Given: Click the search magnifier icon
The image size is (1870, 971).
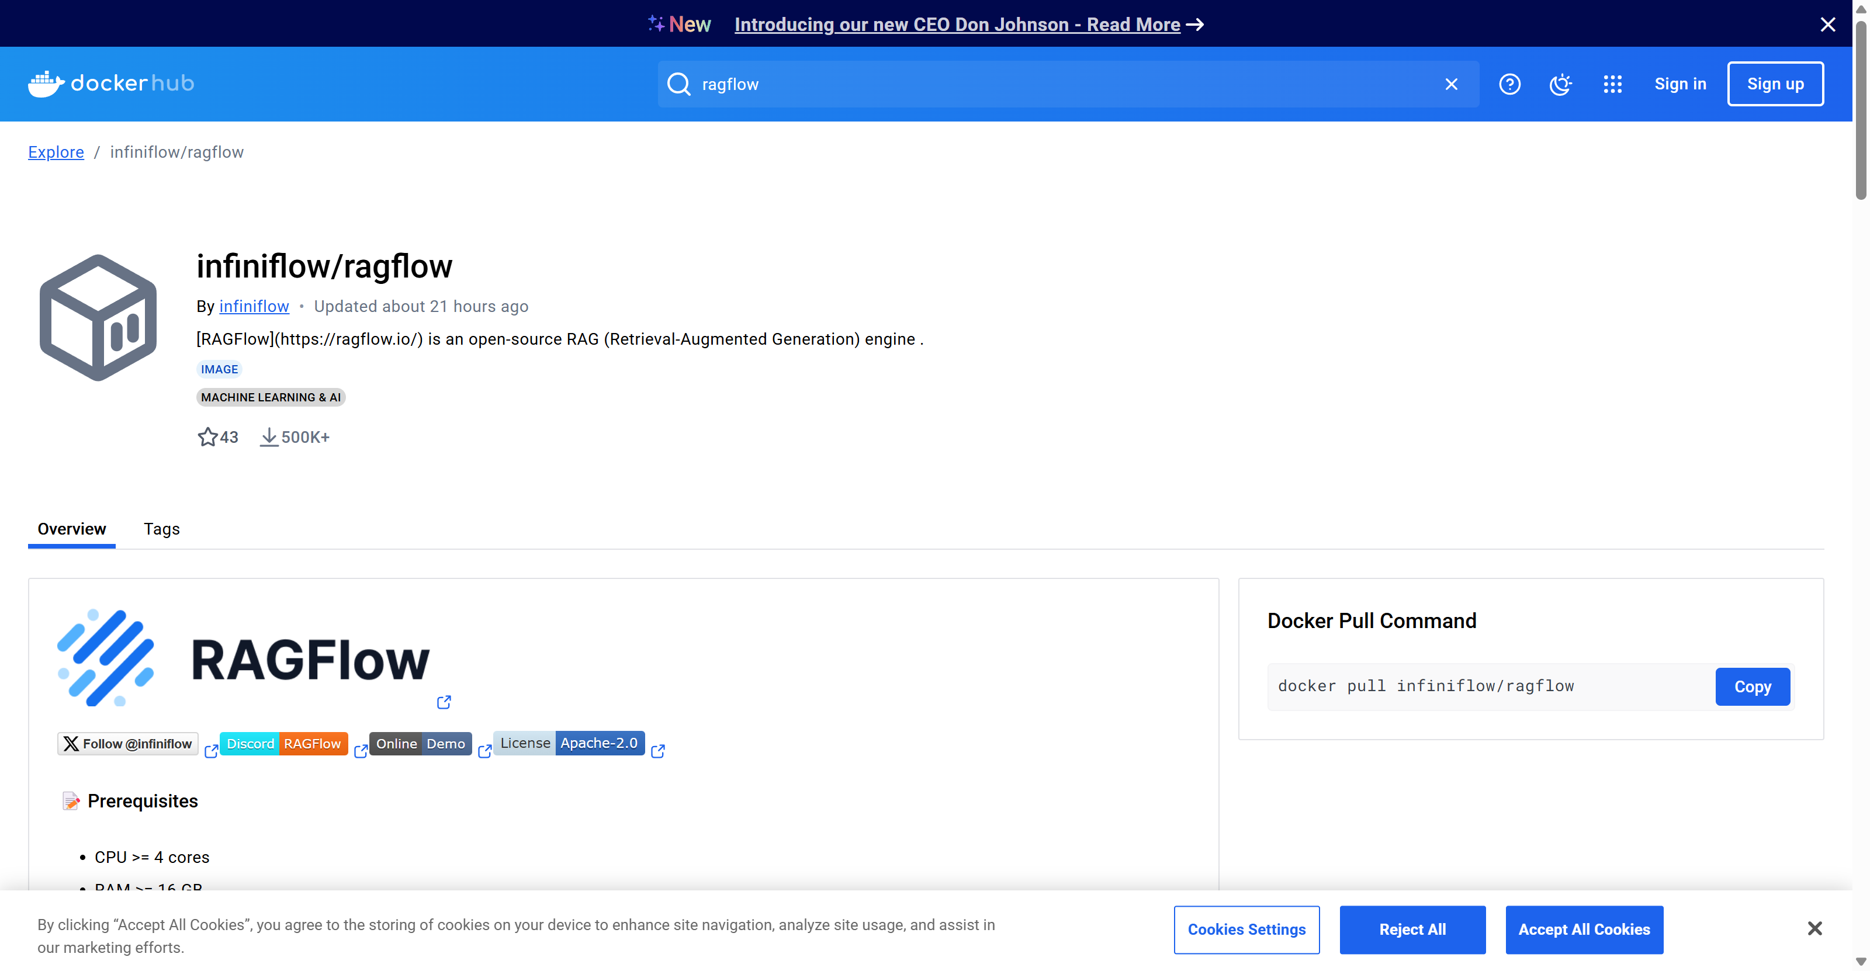Looking at the screenshot, I should tap(678, 84).
